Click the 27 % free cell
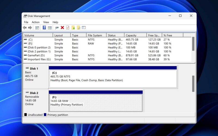Screen dimensions: 218x136 point(166,39)
